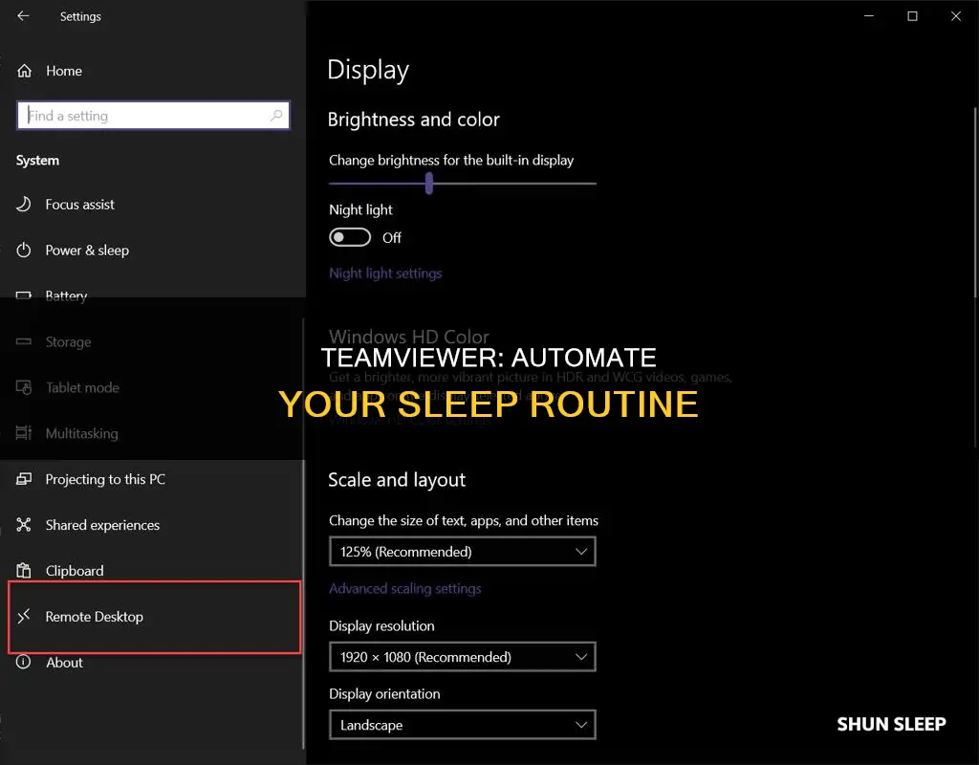Click the sidebar vertical scrollbar
This screenshot has height=765, width=979.
click(303, 534)
